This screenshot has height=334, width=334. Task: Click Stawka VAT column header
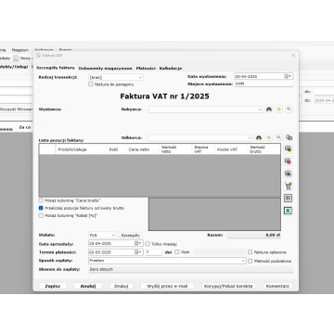point(203,149)
